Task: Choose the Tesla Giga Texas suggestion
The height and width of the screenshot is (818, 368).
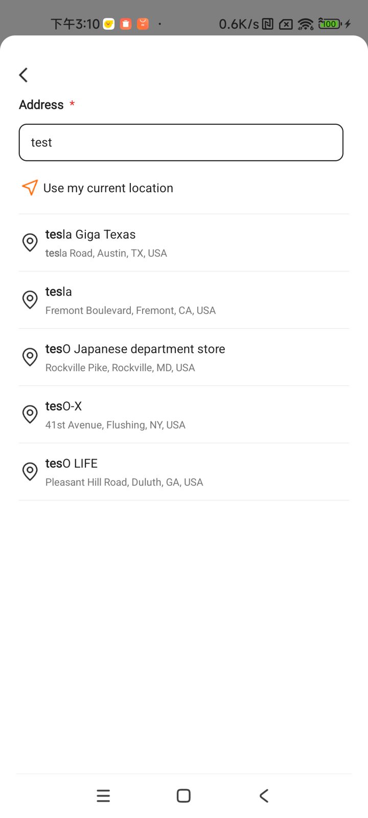Action: pyautogui.click(x=106, y=243)
